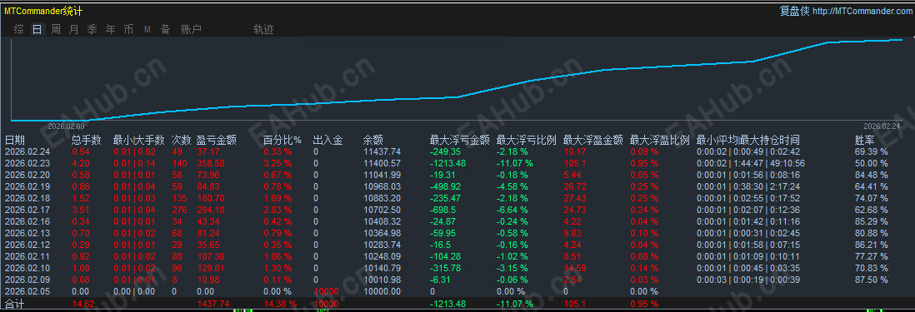Screen dimensions: 915x312
Task: Click the 最大浮亏比例 column header
Action: click(527, 141)
